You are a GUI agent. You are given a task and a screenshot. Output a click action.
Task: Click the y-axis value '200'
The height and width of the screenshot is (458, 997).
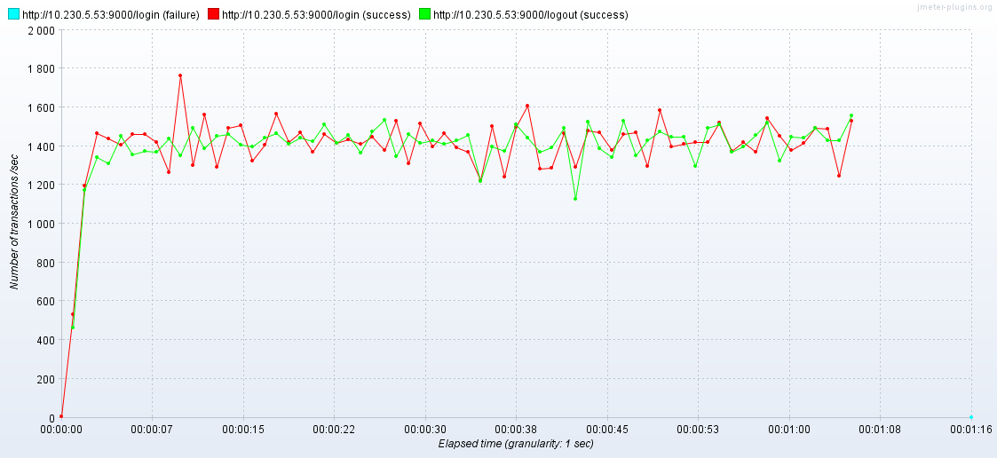(46, 379)
